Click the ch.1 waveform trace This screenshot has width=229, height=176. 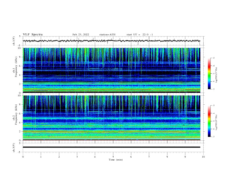[x=111, y=41]
